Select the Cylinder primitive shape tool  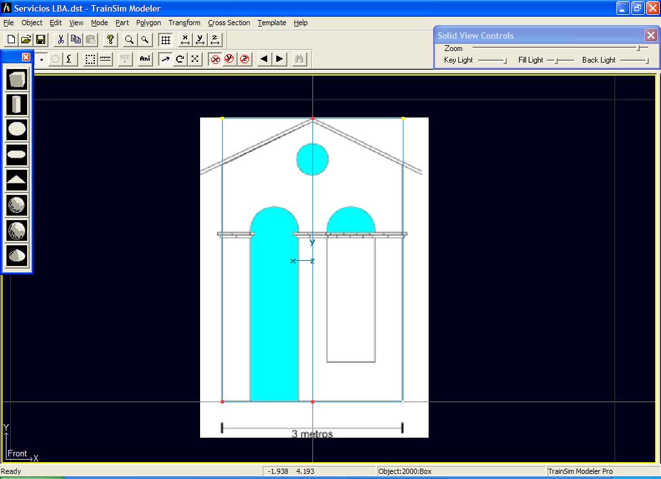(17, 104)
